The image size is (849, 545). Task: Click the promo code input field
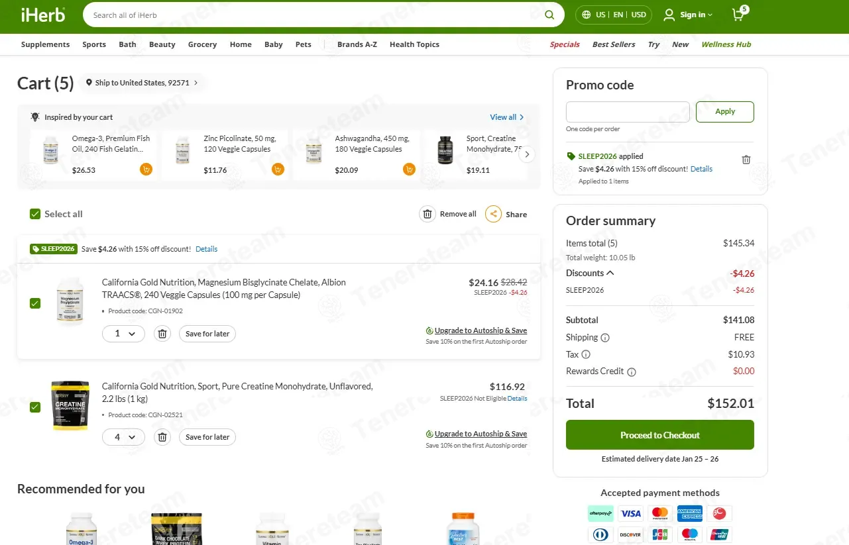tap(627, 112)
